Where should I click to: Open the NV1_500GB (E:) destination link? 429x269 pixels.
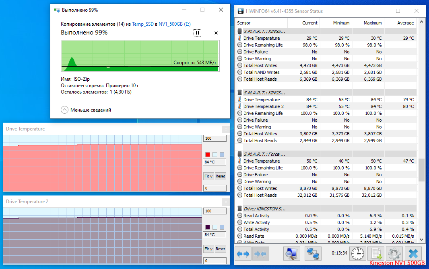[x=175, y=24]
